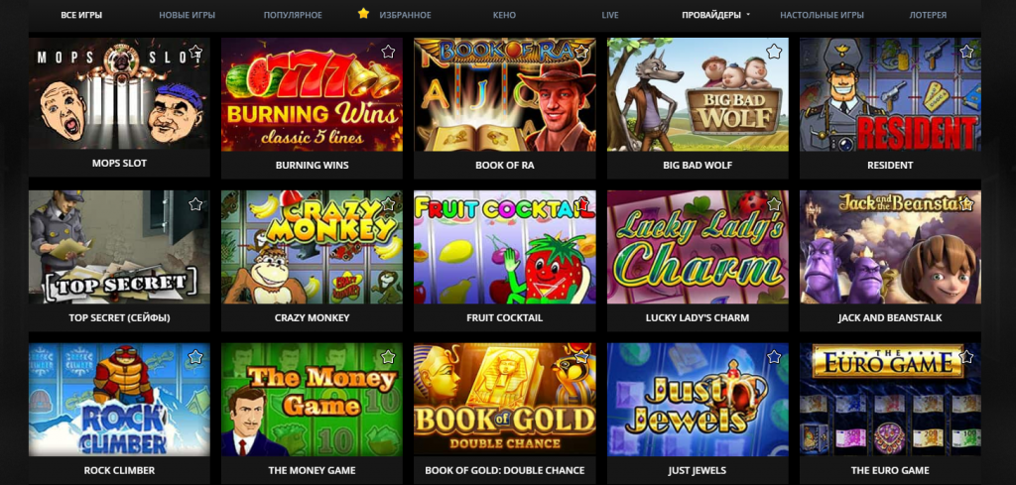
Task: Click the Jack and Beanstalk title
Action: tap(890, 318)
